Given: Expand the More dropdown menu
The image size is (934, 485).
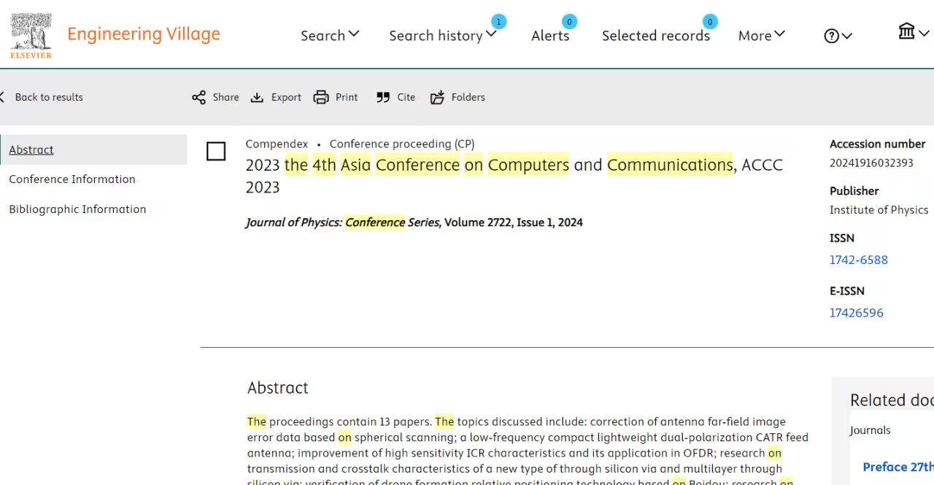Looking at the screenshot, I should click(762, 35).
